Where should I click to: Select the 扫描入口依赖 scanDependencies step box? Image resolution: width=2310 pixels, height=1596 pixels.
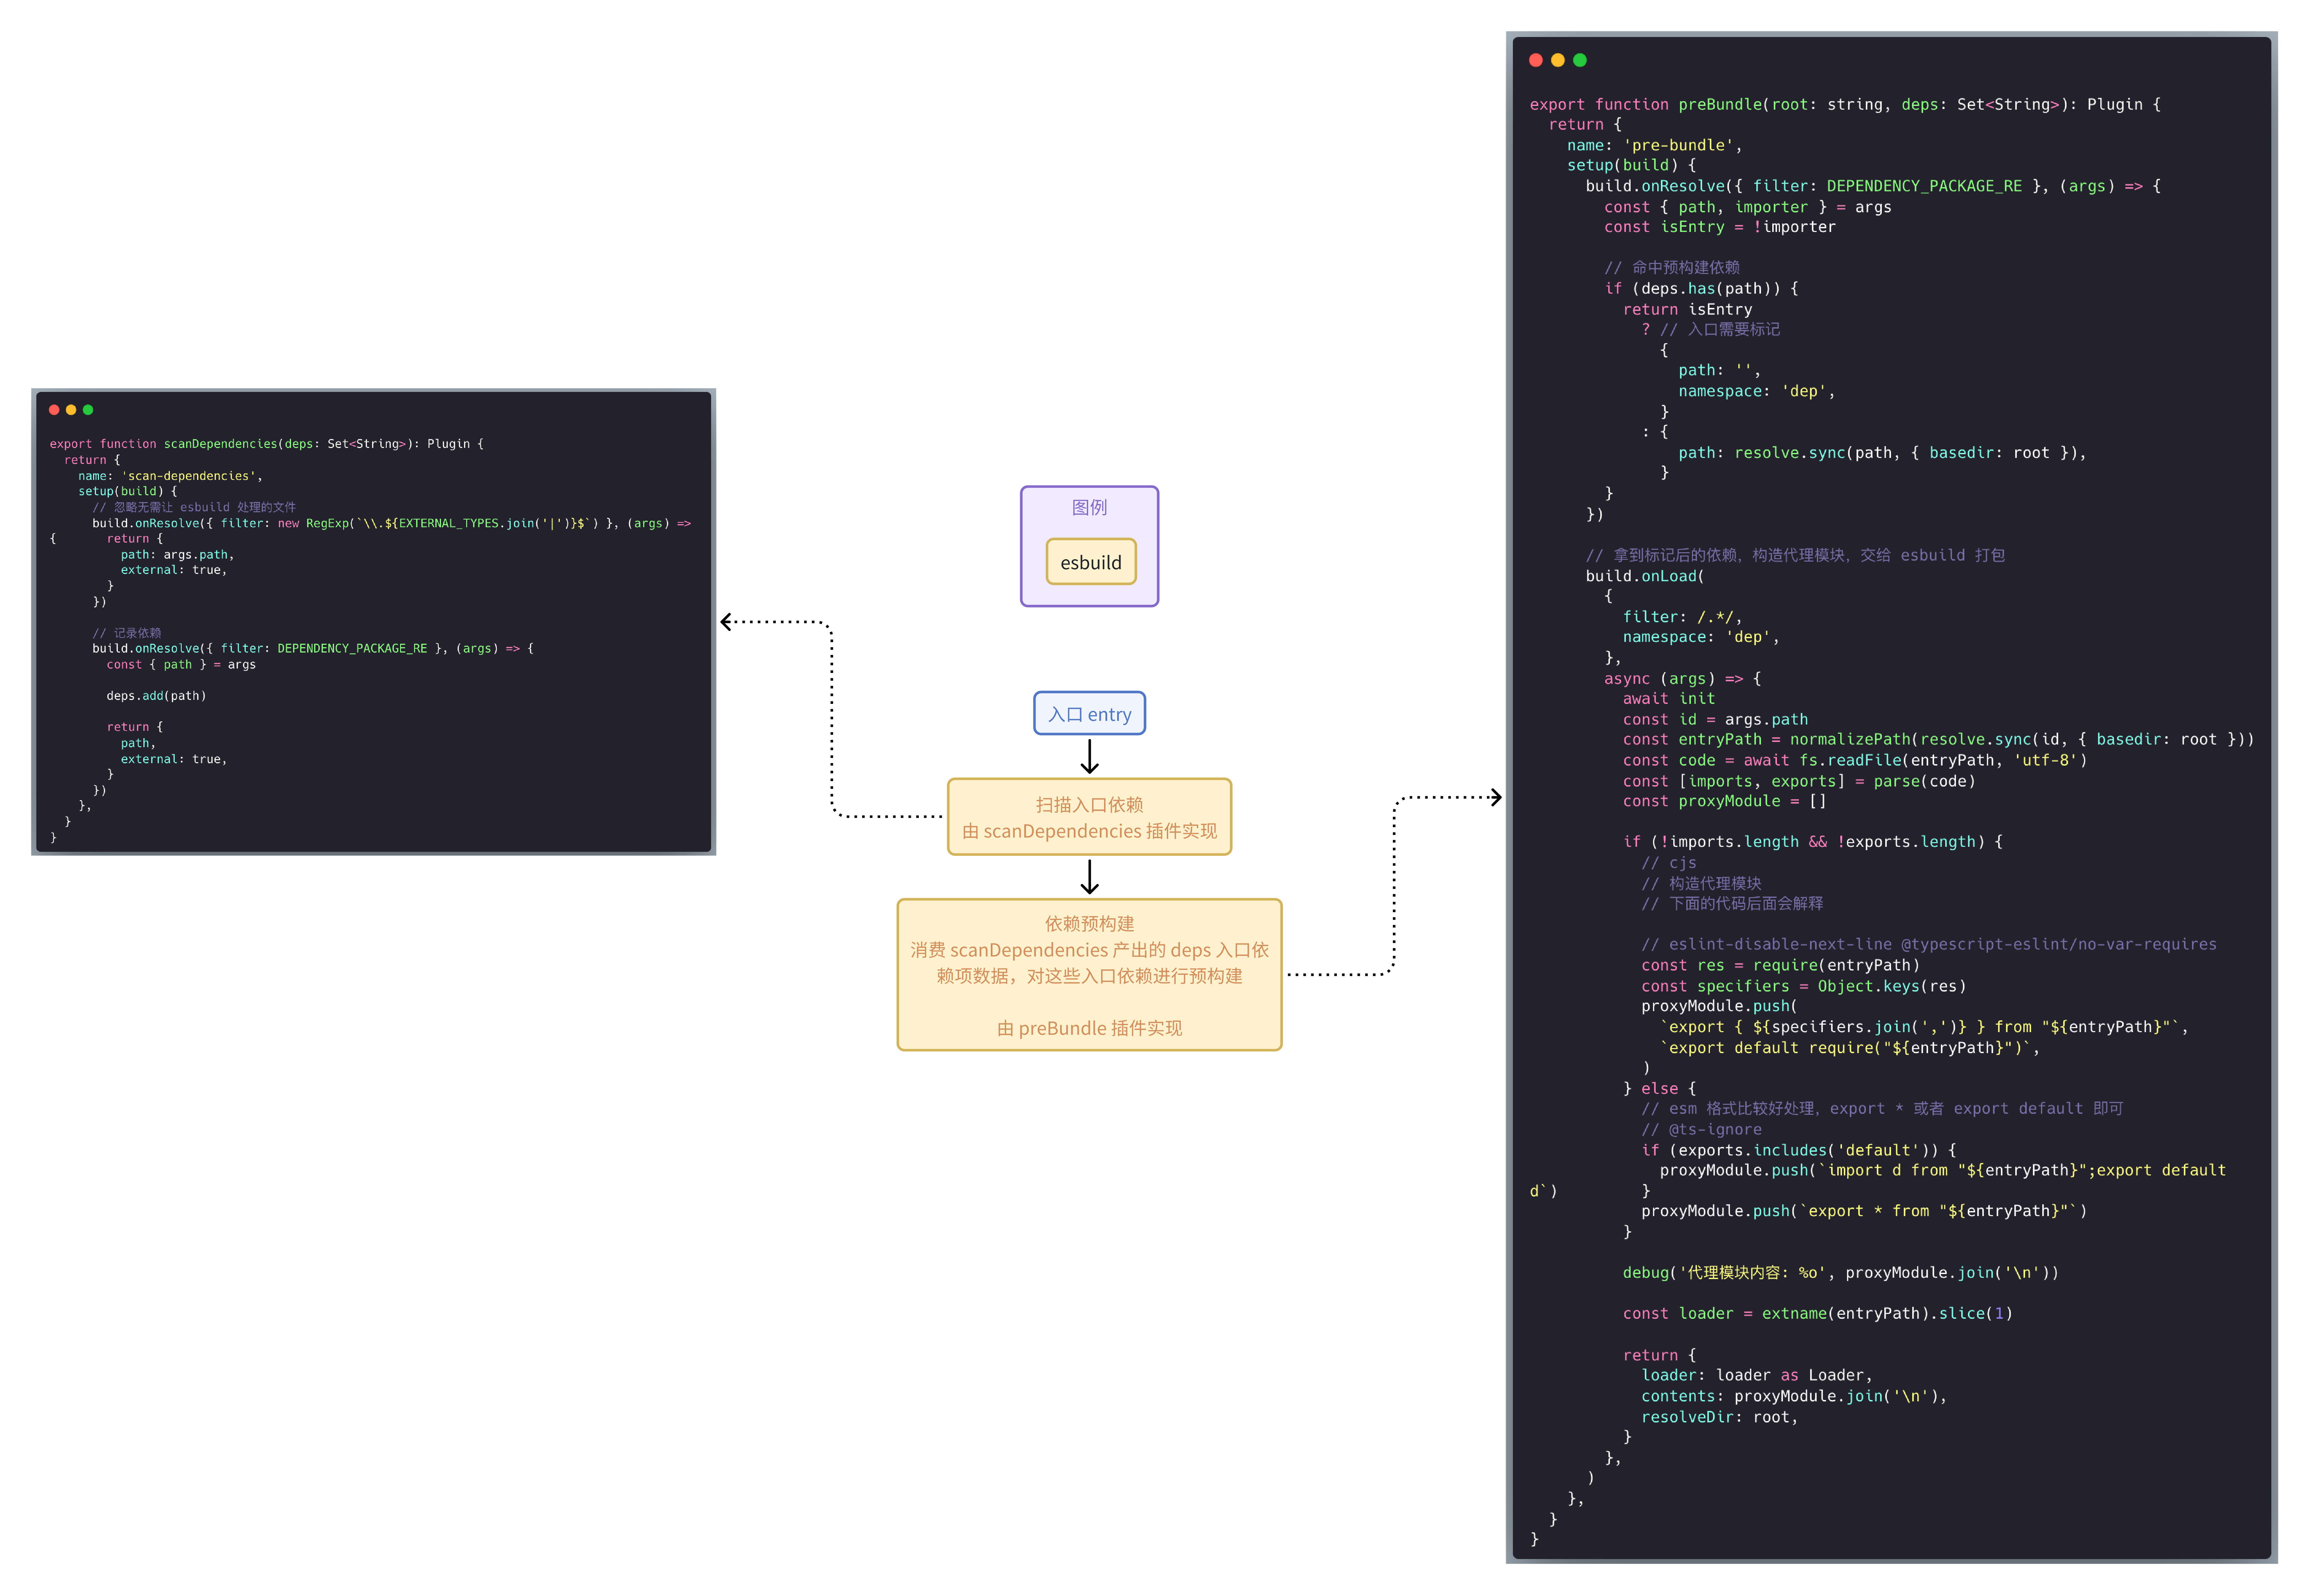coord(1089,817)
